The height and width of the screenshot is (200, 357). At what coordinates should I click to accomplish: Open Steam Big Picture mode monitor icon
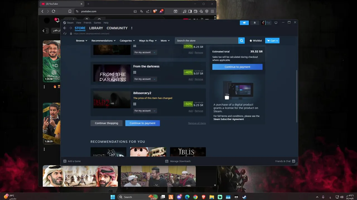point(276,23)
